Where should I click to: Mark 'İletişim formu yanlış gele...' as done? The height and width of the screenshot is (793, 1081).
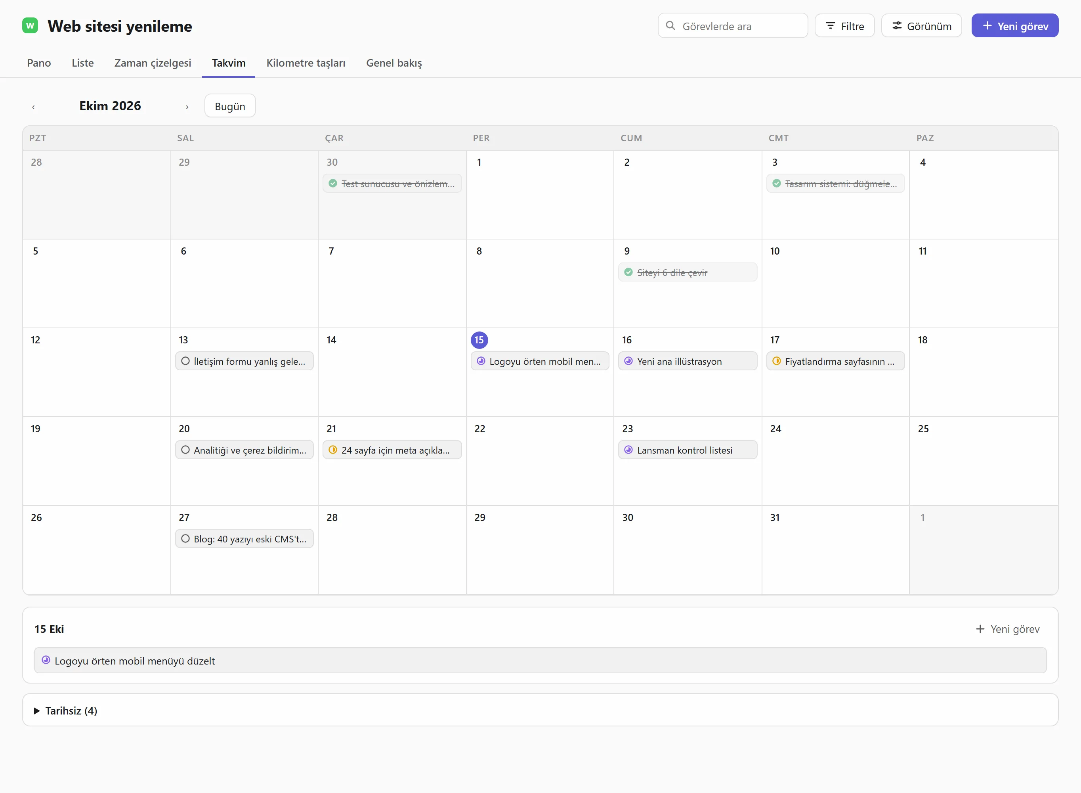coord(185,361)
